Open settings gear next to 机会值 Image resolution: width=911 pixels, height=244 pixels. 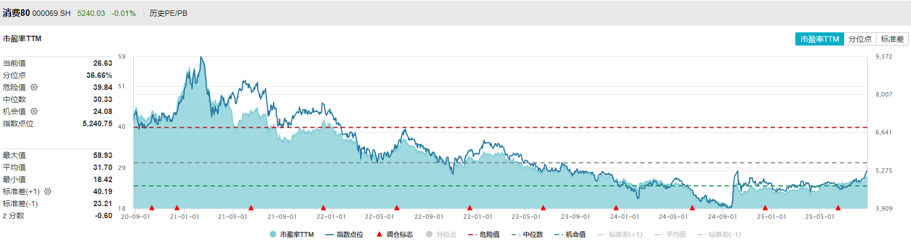tap(34, 111)
